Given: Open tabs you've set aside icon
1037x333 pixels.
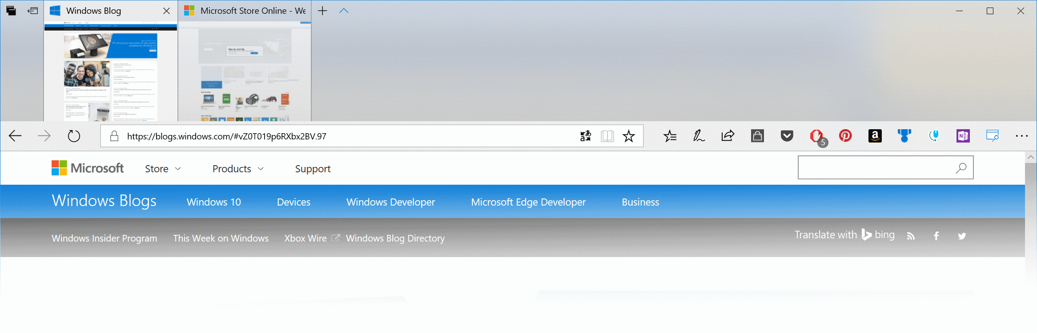Looking at the screenshot, I should (11, 11).
